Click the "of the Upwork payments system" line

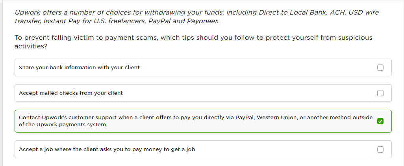62,125
